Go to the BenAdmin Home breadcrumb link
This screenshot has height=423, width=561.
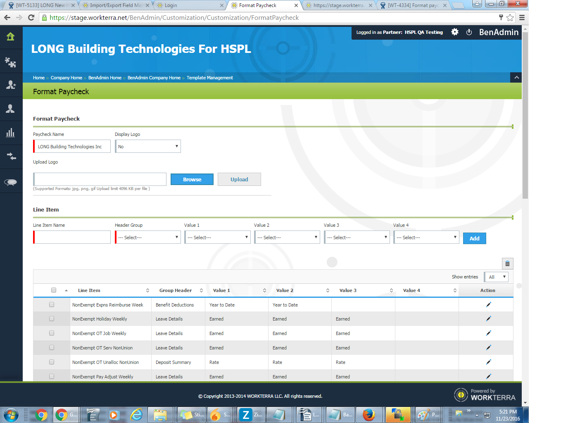point(105,78)
